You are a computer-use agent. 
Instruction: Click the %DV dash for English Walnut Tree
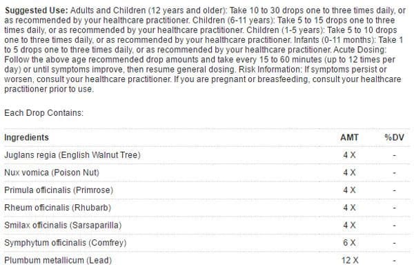pos(393,155)
